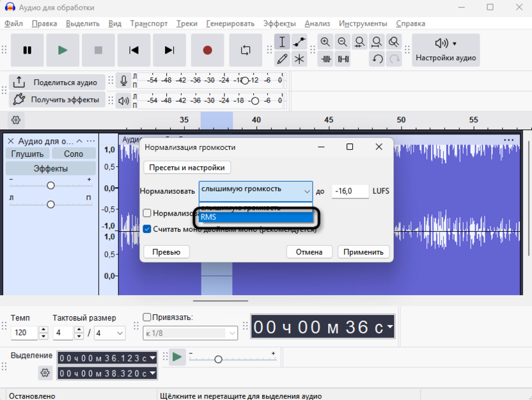Open the Анализ menu
532x400 pixels.
coord(317,24)
